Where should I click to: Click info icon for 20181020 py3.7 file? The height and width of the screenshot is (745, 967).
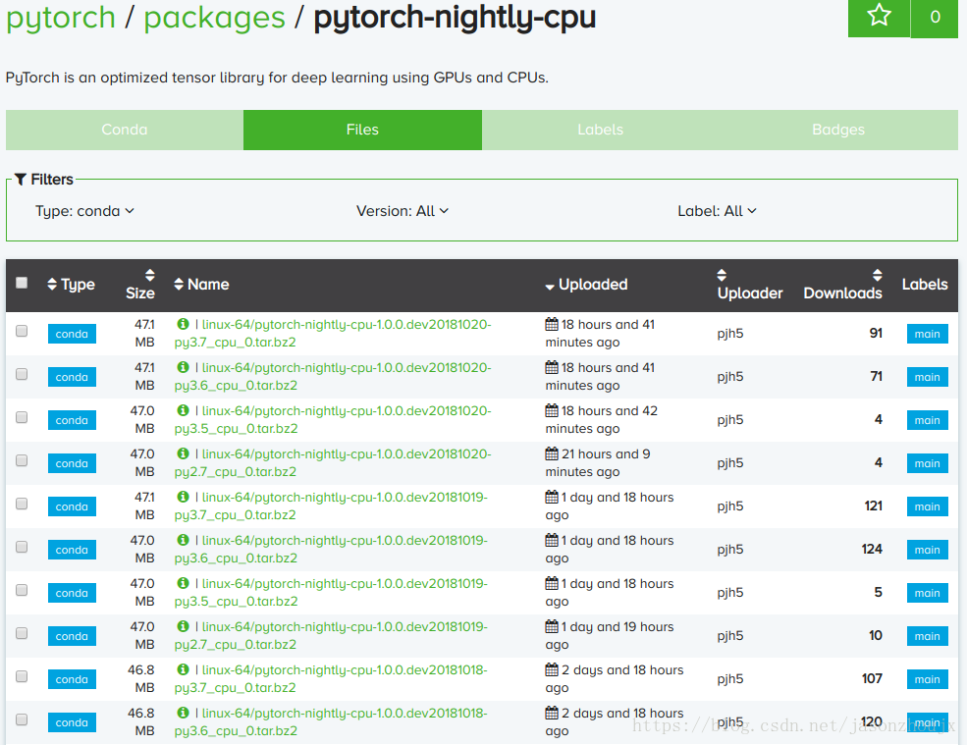(x=183, y=324)
